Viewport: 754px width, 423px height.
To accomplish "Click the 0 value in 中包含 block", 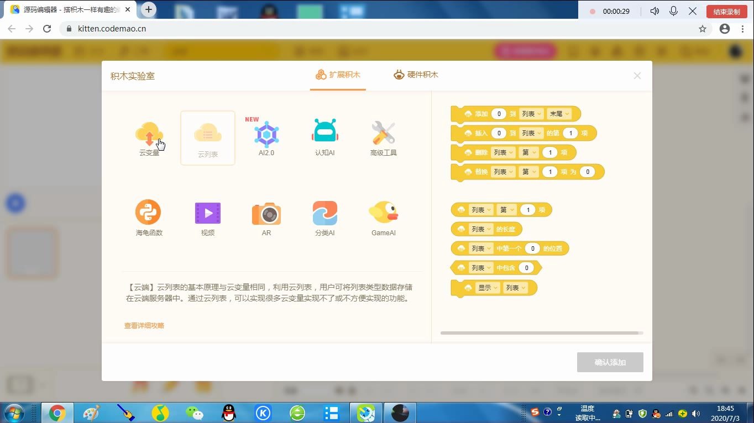I will 527,268.
